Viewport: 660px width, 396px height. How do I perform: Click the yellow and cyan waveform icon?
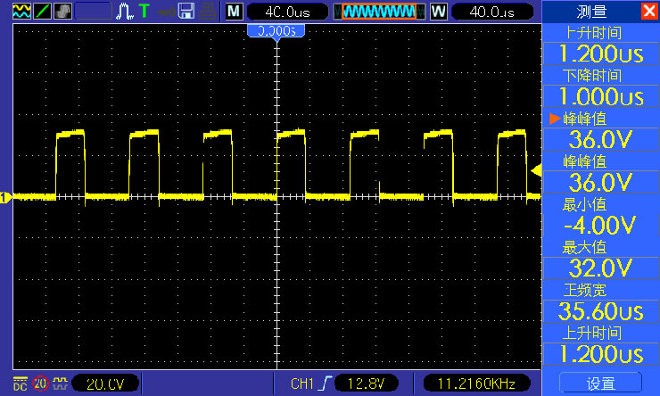[x=21, y=11]
